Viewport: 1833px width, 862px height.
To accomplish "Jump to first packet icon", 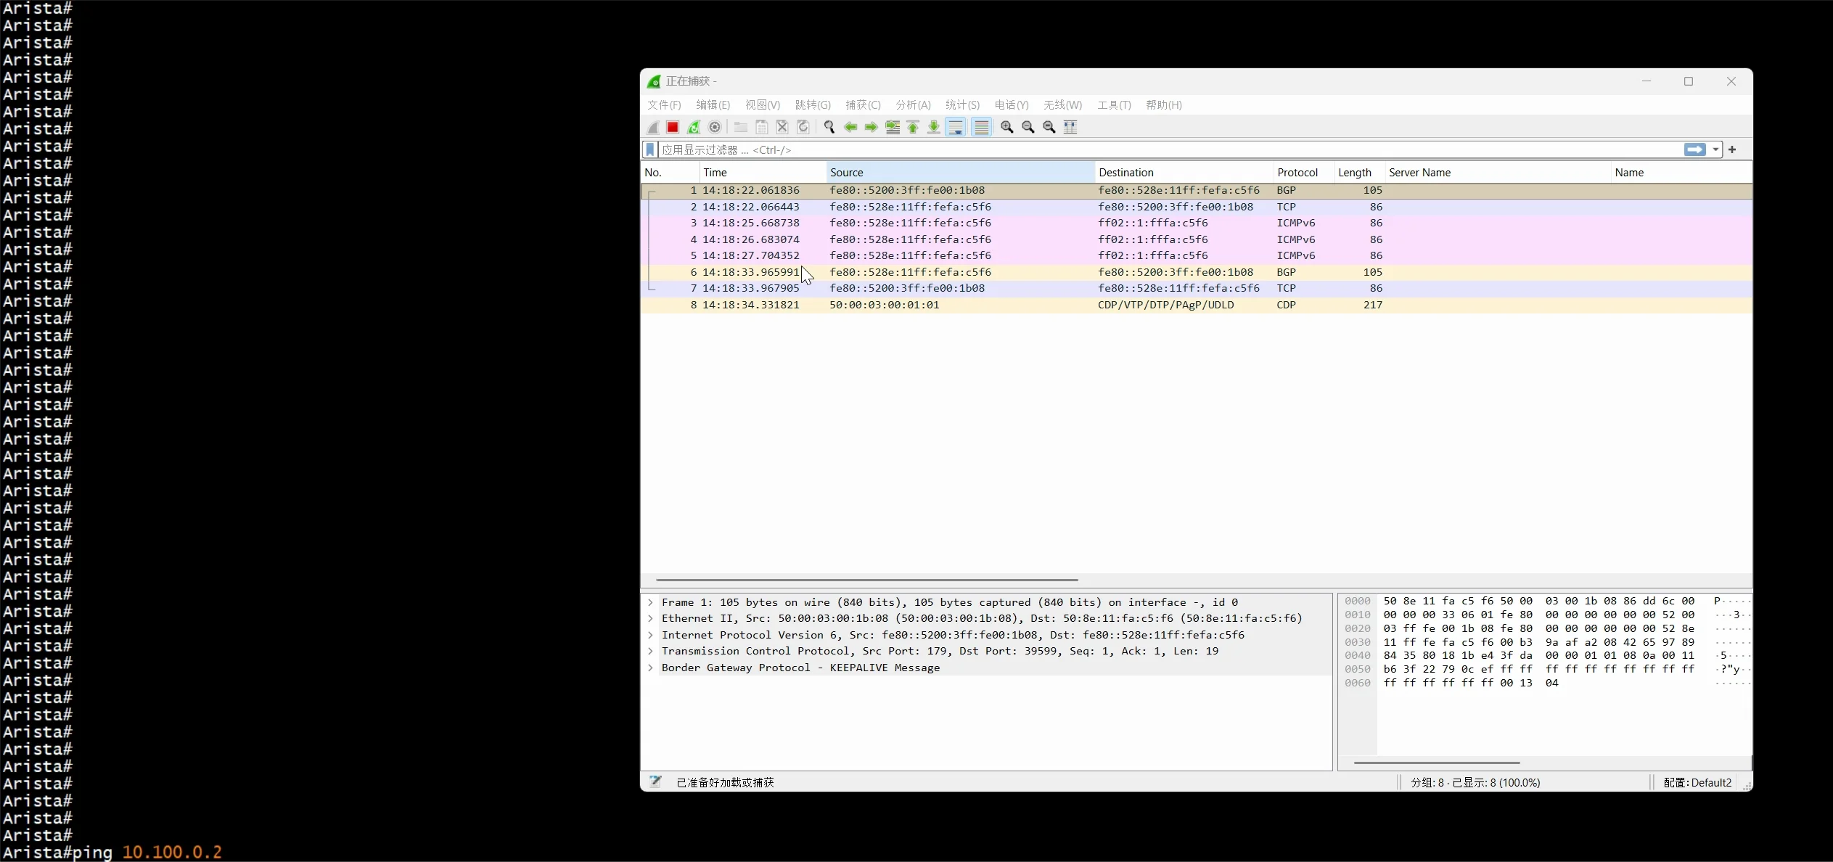I will coord(913,127).
